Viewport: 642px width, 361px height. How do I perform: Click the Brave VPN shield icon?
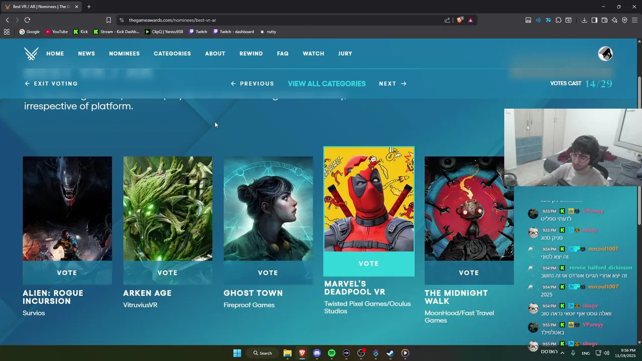624,20
